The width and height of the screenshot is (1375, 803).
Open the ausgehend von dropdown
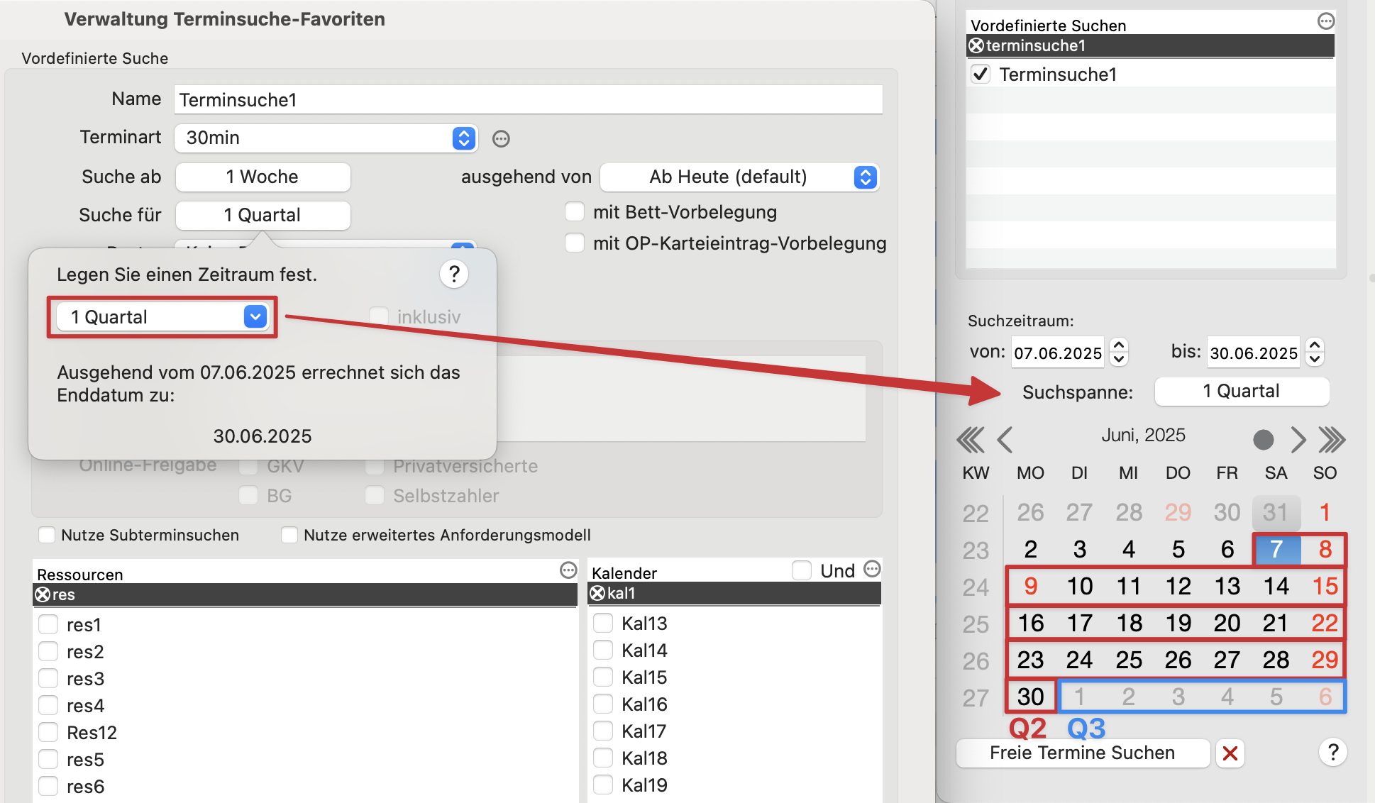tap(739, 177)
